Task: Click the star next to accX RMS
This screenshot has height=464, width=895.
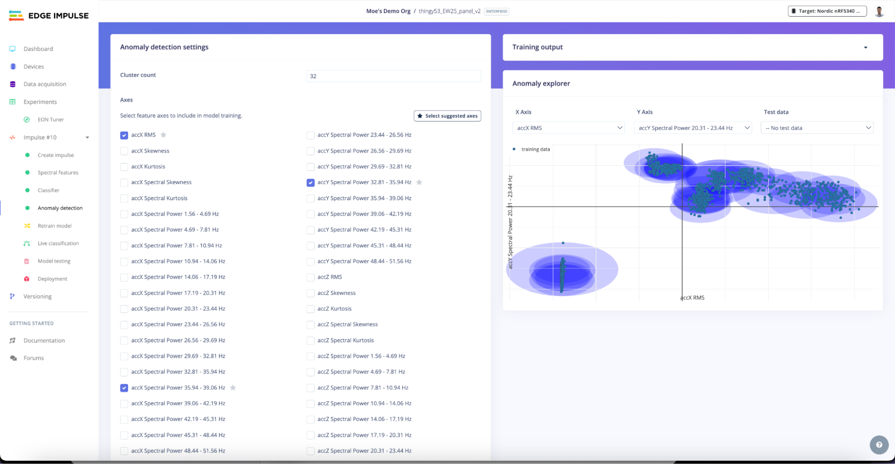Action: tap(163, 135)
